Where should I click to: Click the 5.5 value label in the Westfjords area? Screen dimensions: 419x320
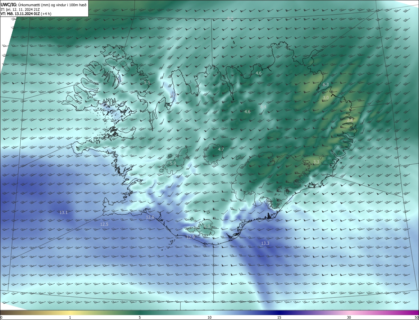click(x=147, y=83)
